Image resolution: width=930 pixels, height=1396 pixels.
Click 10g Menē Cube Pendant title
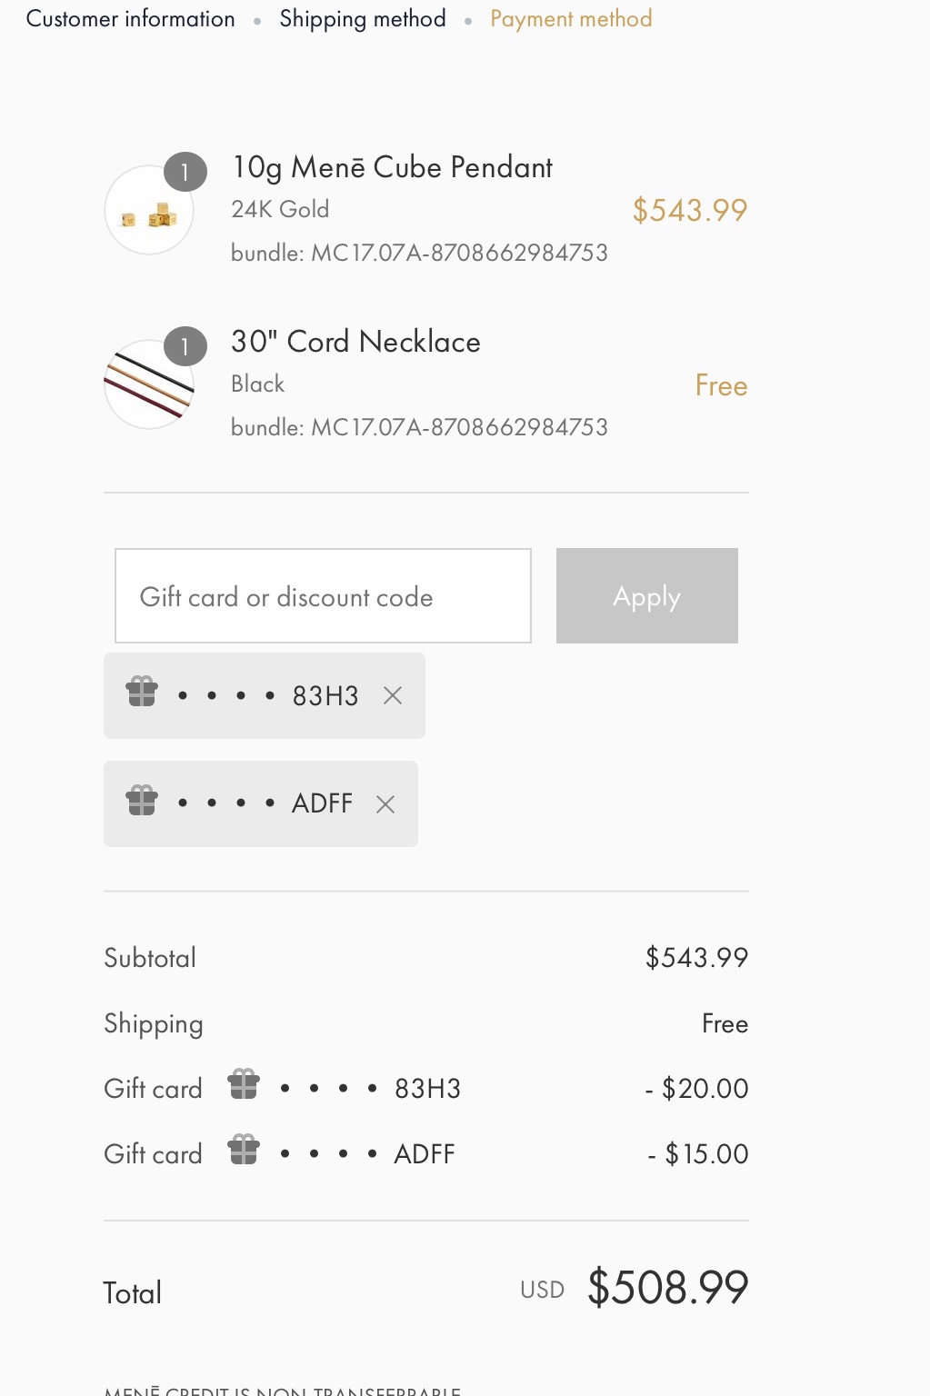(x=392, y=167)
